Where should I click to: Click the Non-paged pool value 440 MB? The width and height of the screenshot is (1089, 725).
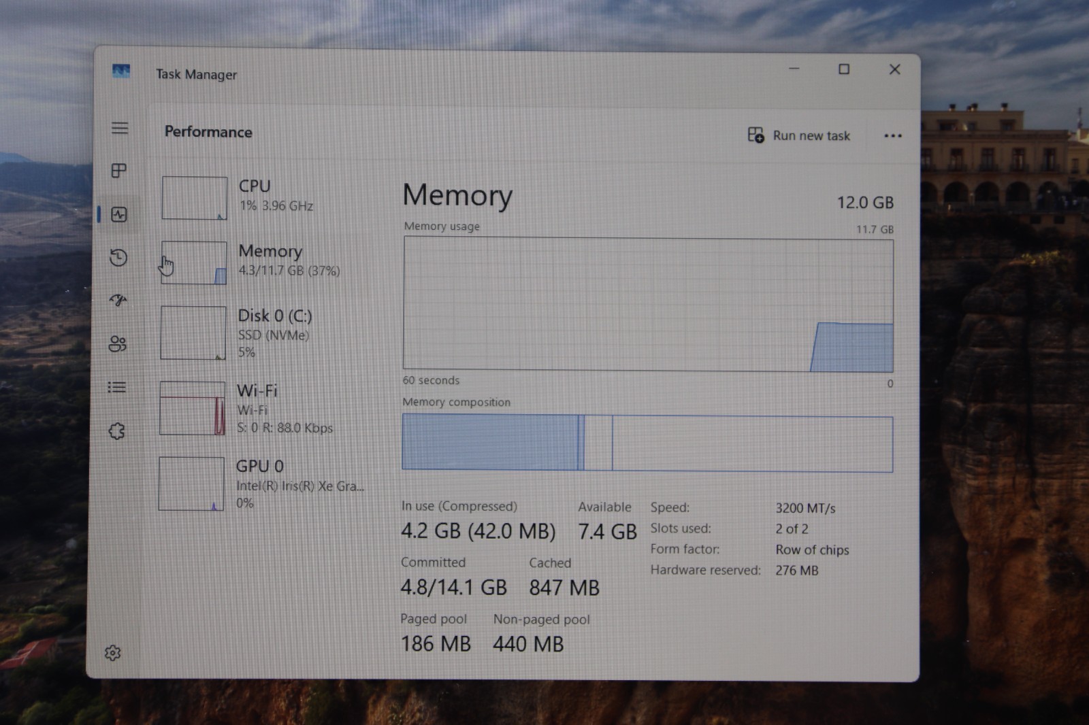pos(528,644)
